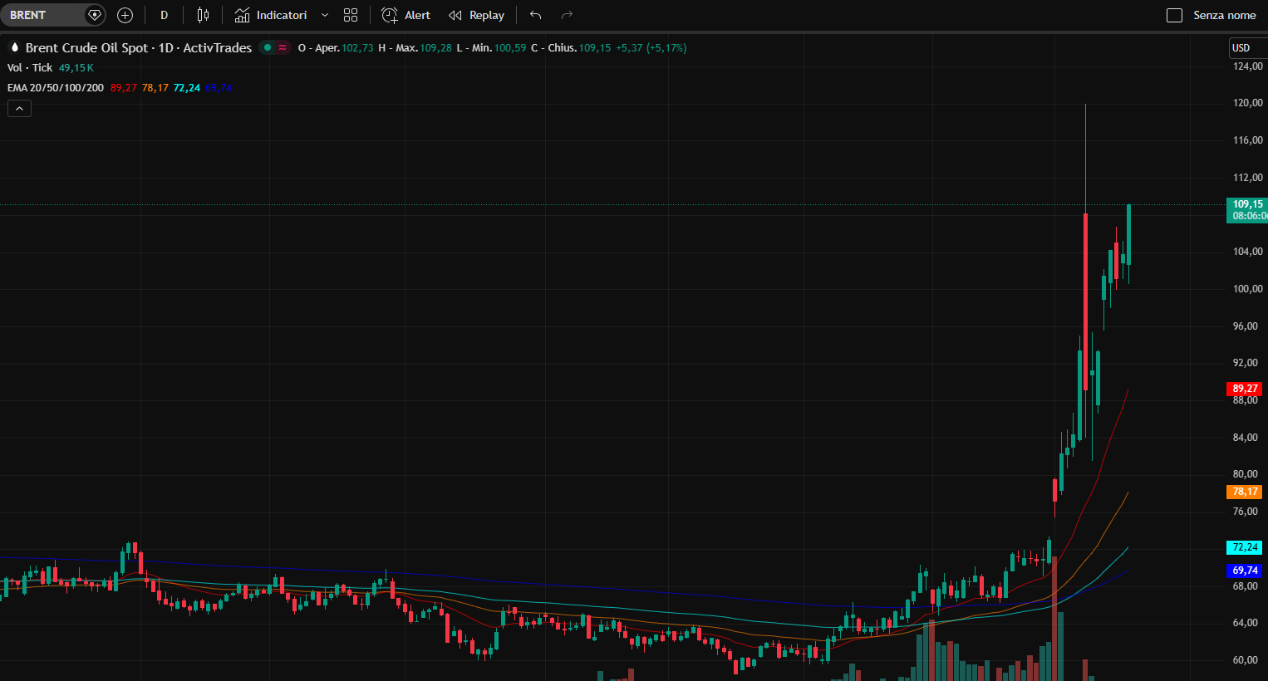Click the blue EMA value 69,74 in legend
Viewport: 1268px width, 681px height.
219,88
